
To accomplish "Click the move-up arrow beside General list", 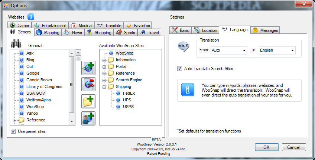I will [78, 53].
